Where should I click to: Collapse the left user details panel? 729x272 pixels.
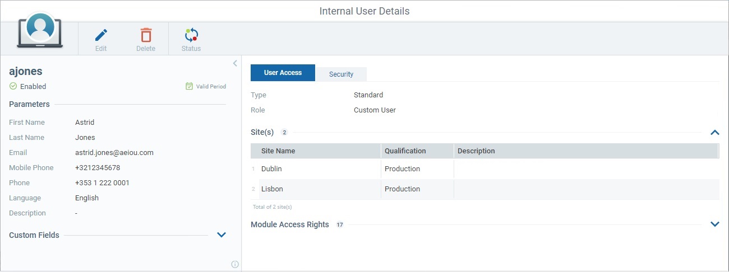tap(235, 63)
